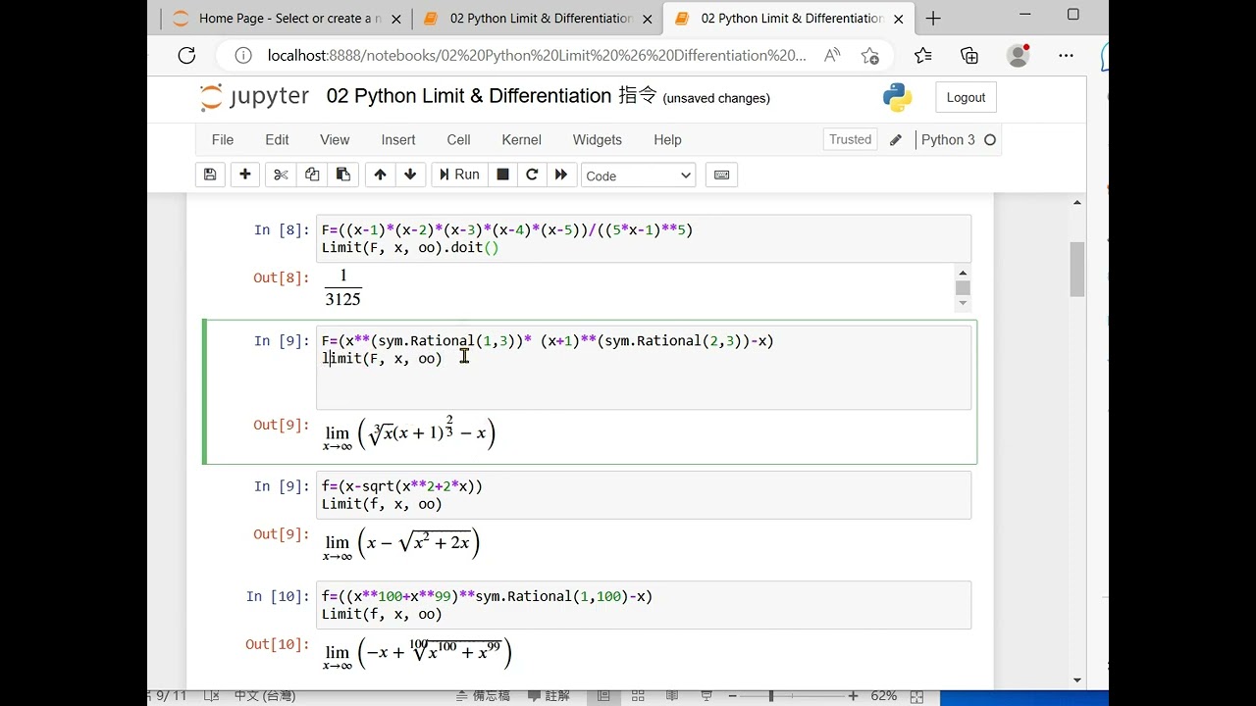This screenshot has height=706, width=1256.
Task: Open the Kernel menu
Action: 521,139
